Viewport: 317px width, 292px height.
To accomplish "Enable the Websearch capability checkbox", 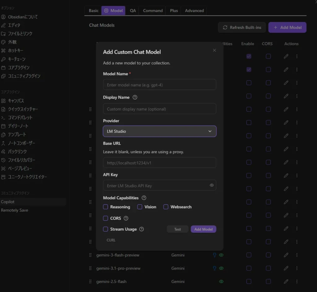I will tap(166, 207).
